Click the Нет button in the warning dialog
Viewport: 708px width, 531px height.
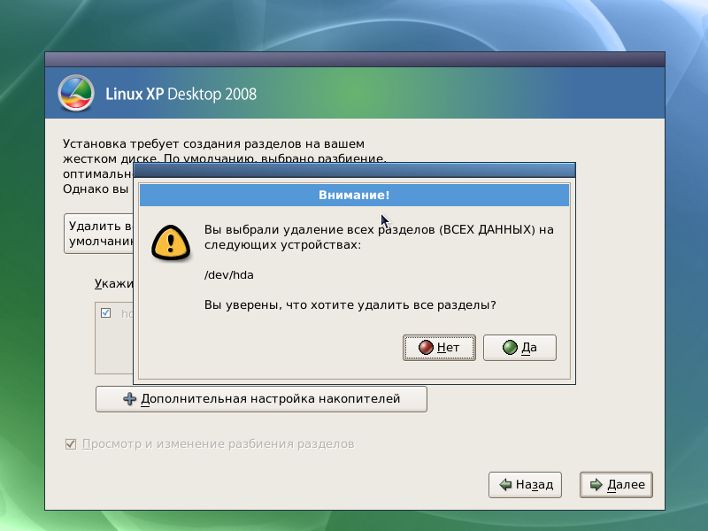(439, 347)
